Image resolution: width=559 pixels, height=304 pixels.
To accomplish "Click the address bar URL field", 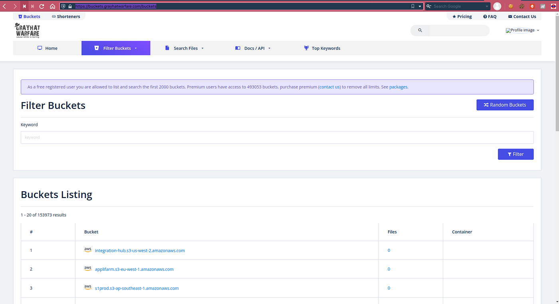I will (242, 6).
